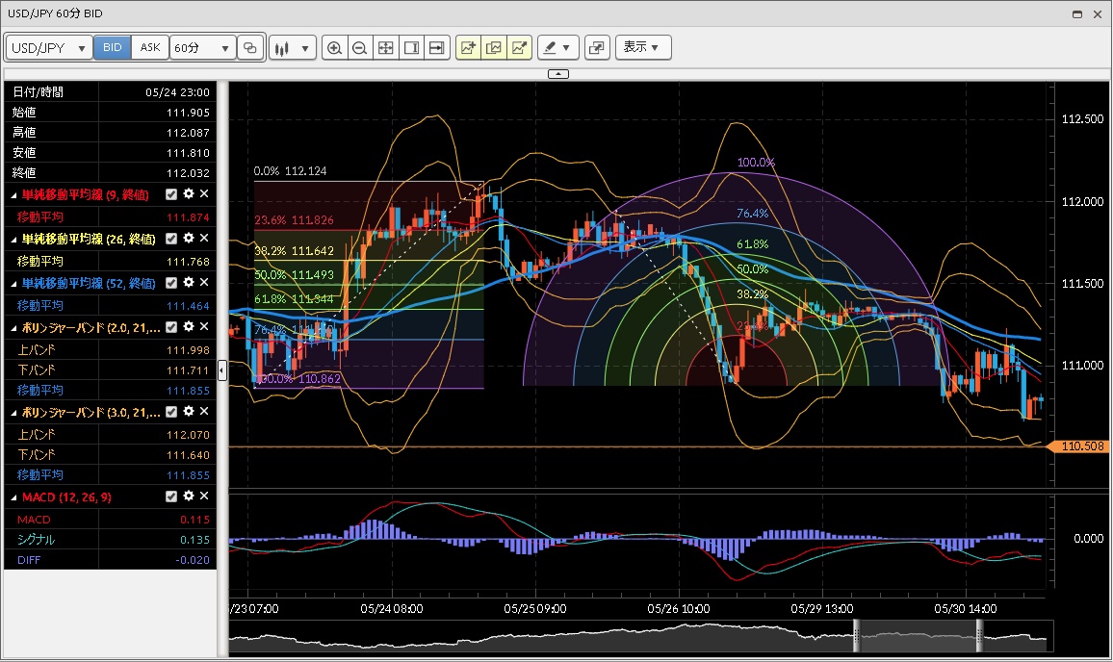Uncheck the 単純移動平均線 (26, 終値) checkbox
The height and width of the screenshot is (662, 1113).
click(171, 239)
